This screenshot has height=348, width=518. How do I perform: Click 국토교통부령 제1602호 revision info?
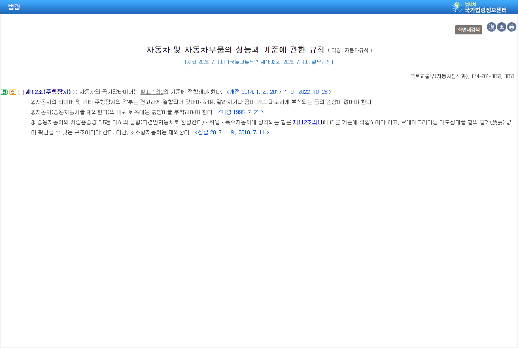coord(280,62)
